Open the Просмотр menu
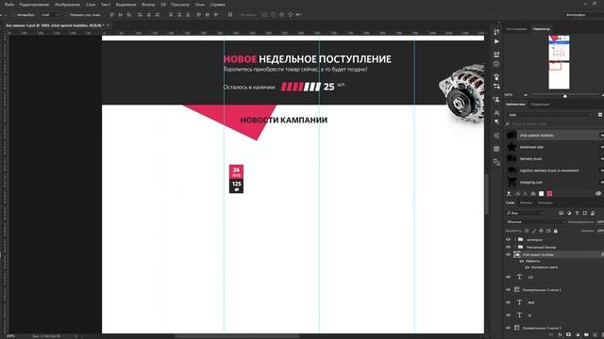604x339 pixels. coord(180,5)
